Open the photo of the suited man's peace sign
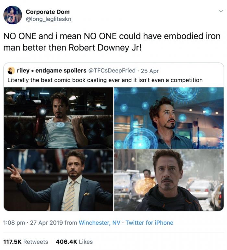The width and height of the screenshot is (227, 250). coord(58,180)
